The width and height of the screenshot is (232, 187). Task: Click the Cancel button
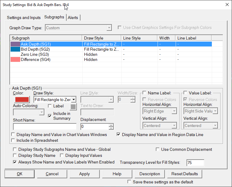tap(52, 174)
